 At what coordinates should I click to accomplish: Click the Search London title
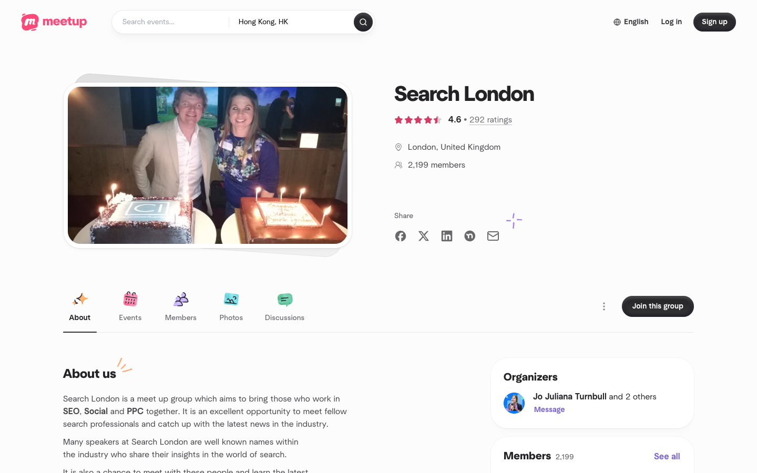(x=464, y=94)
